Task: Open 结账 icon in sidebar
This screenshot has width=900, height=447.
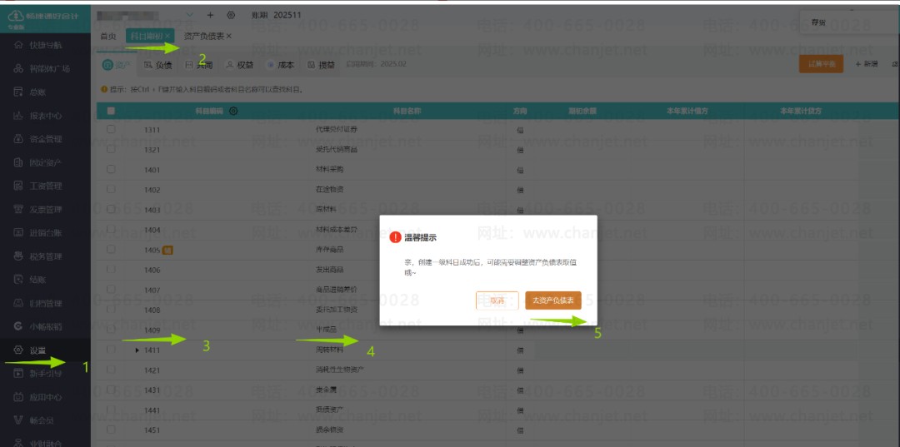Action: point(17,280)
